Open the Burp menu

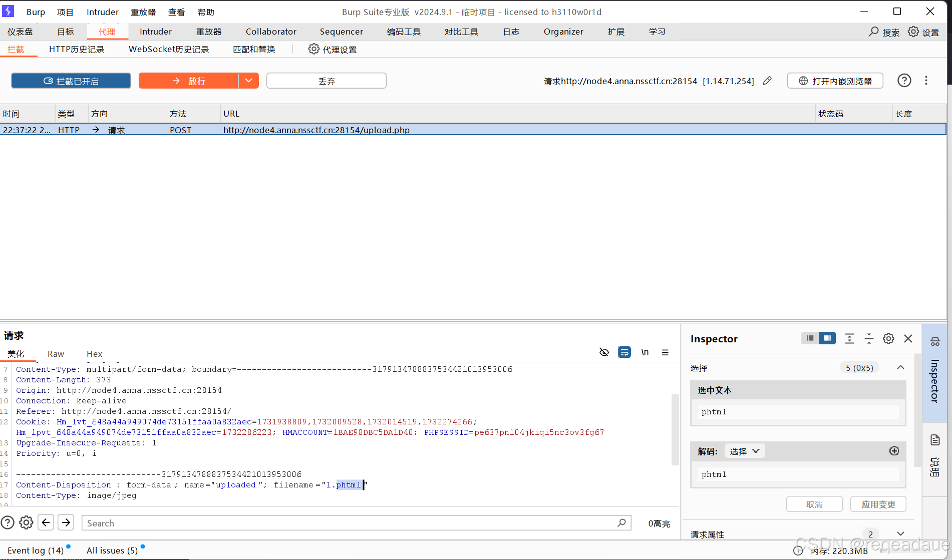pos(36,12)
